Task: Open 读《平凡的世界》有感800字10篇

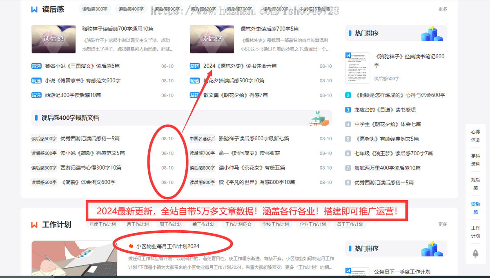Action: pos(257,182)
